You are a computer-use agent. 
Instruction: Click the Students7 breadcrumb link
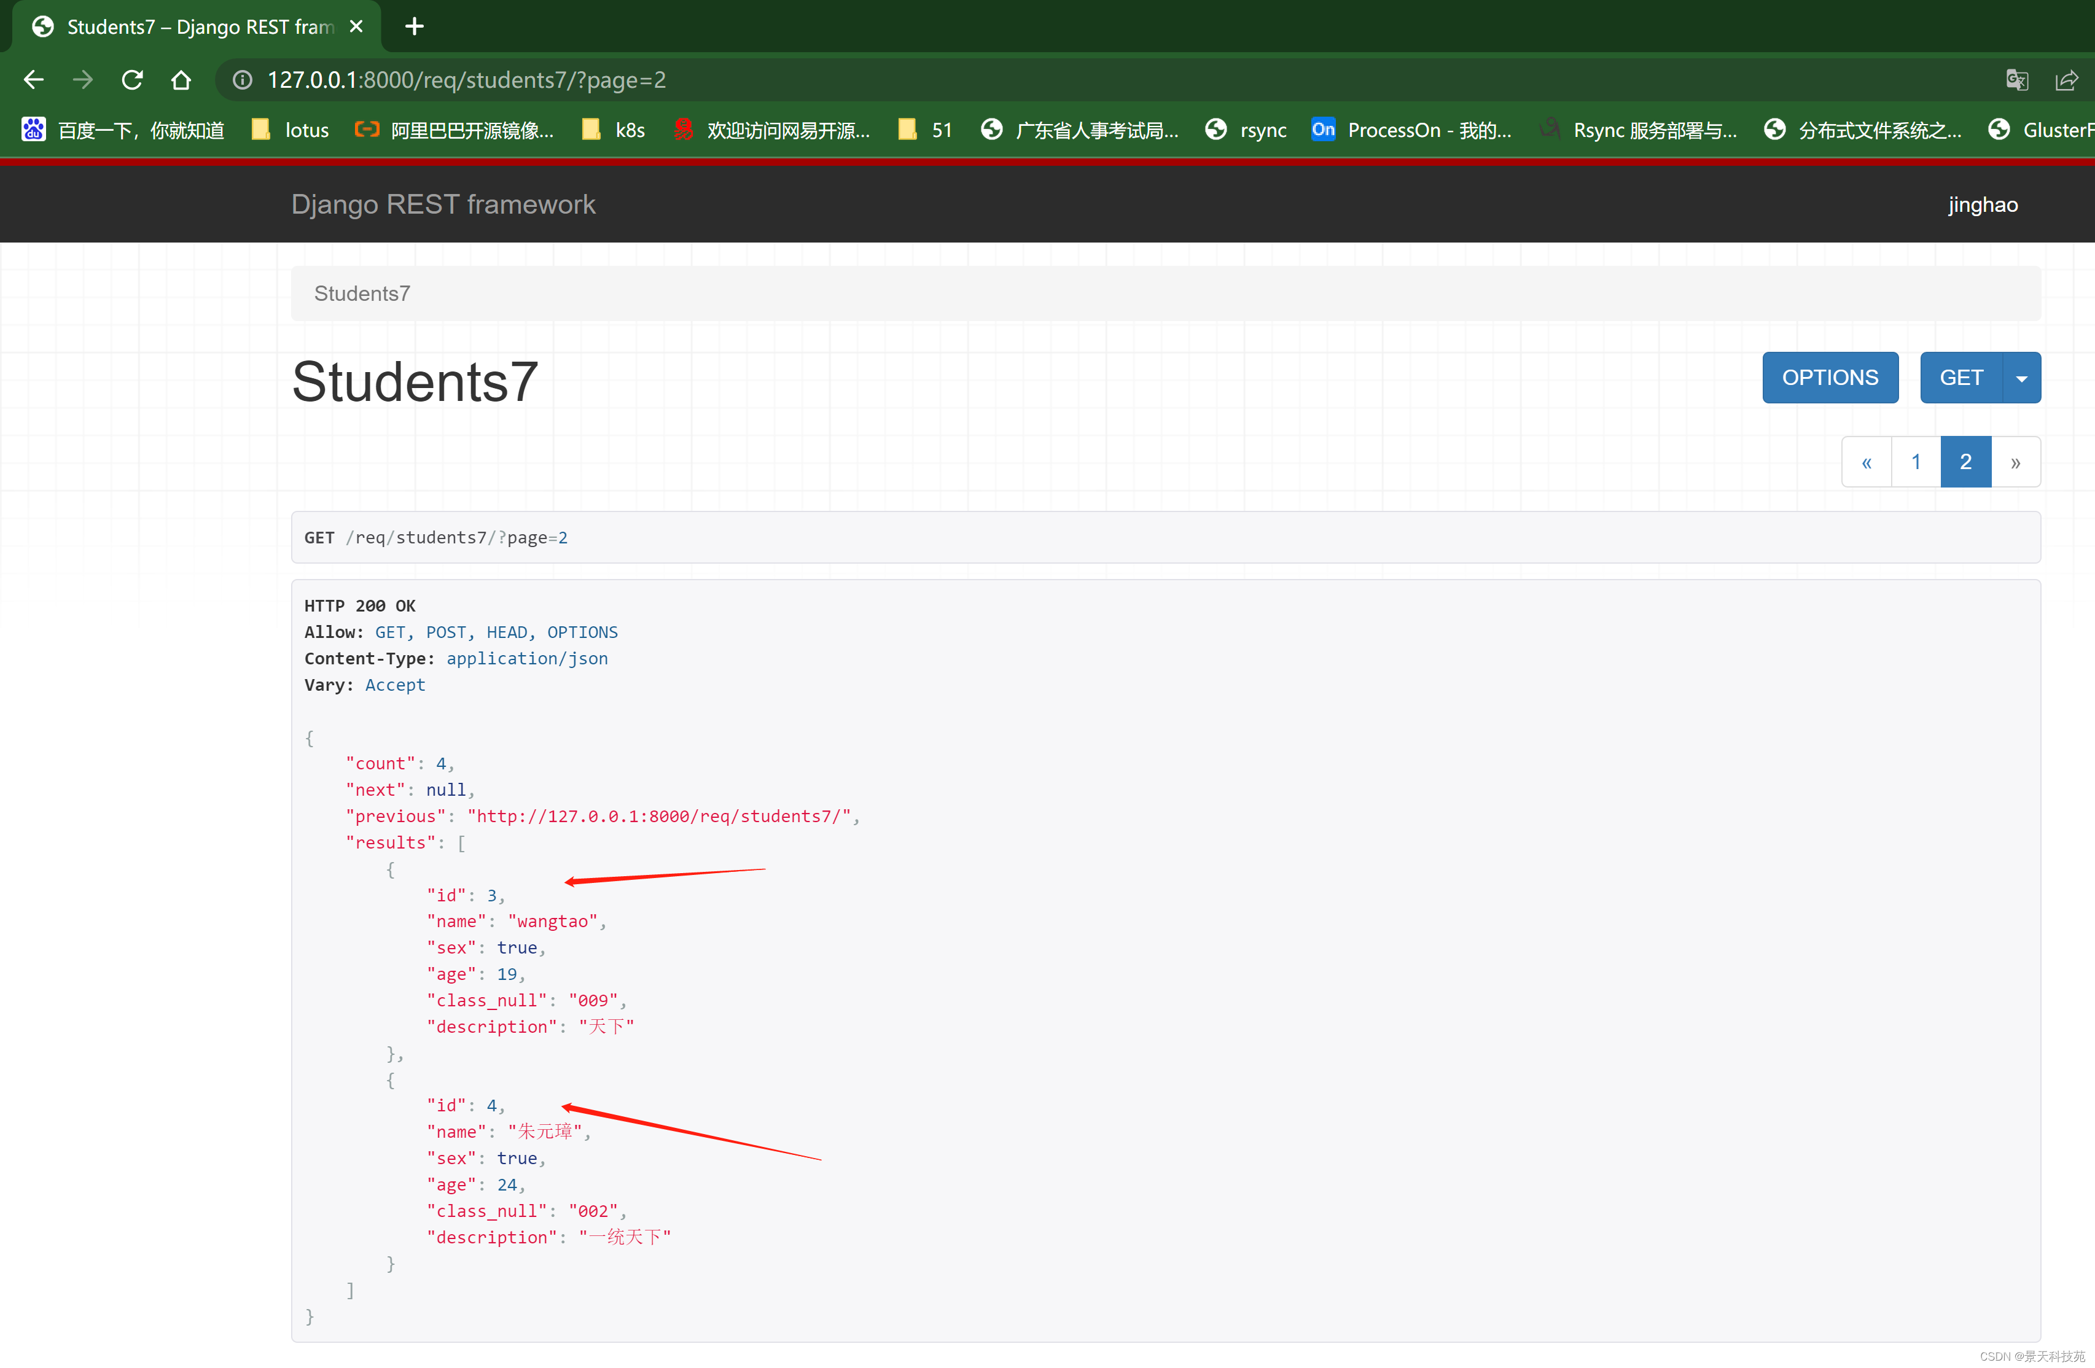click(x=362, y=294)
